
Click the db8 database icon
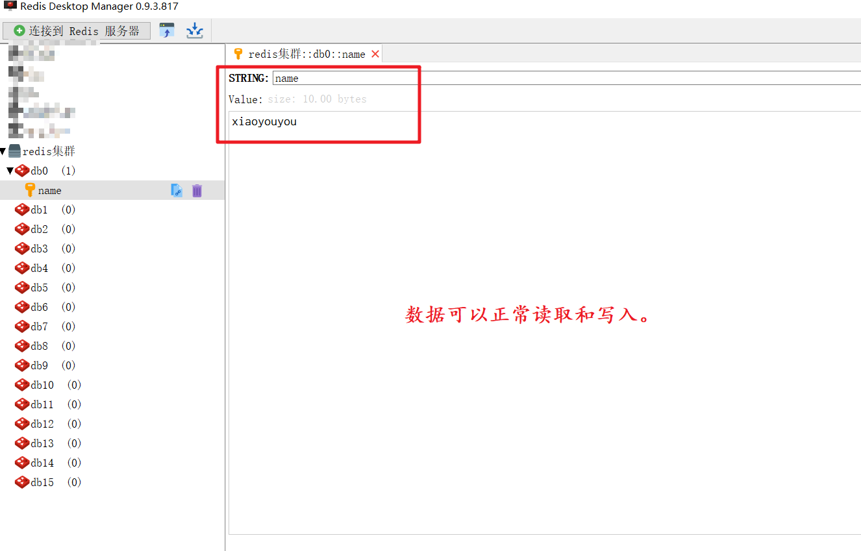tap(22, 346)
